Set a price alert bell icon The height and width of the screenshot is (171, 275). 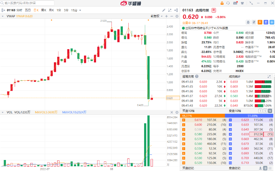[x=248, y=22]
